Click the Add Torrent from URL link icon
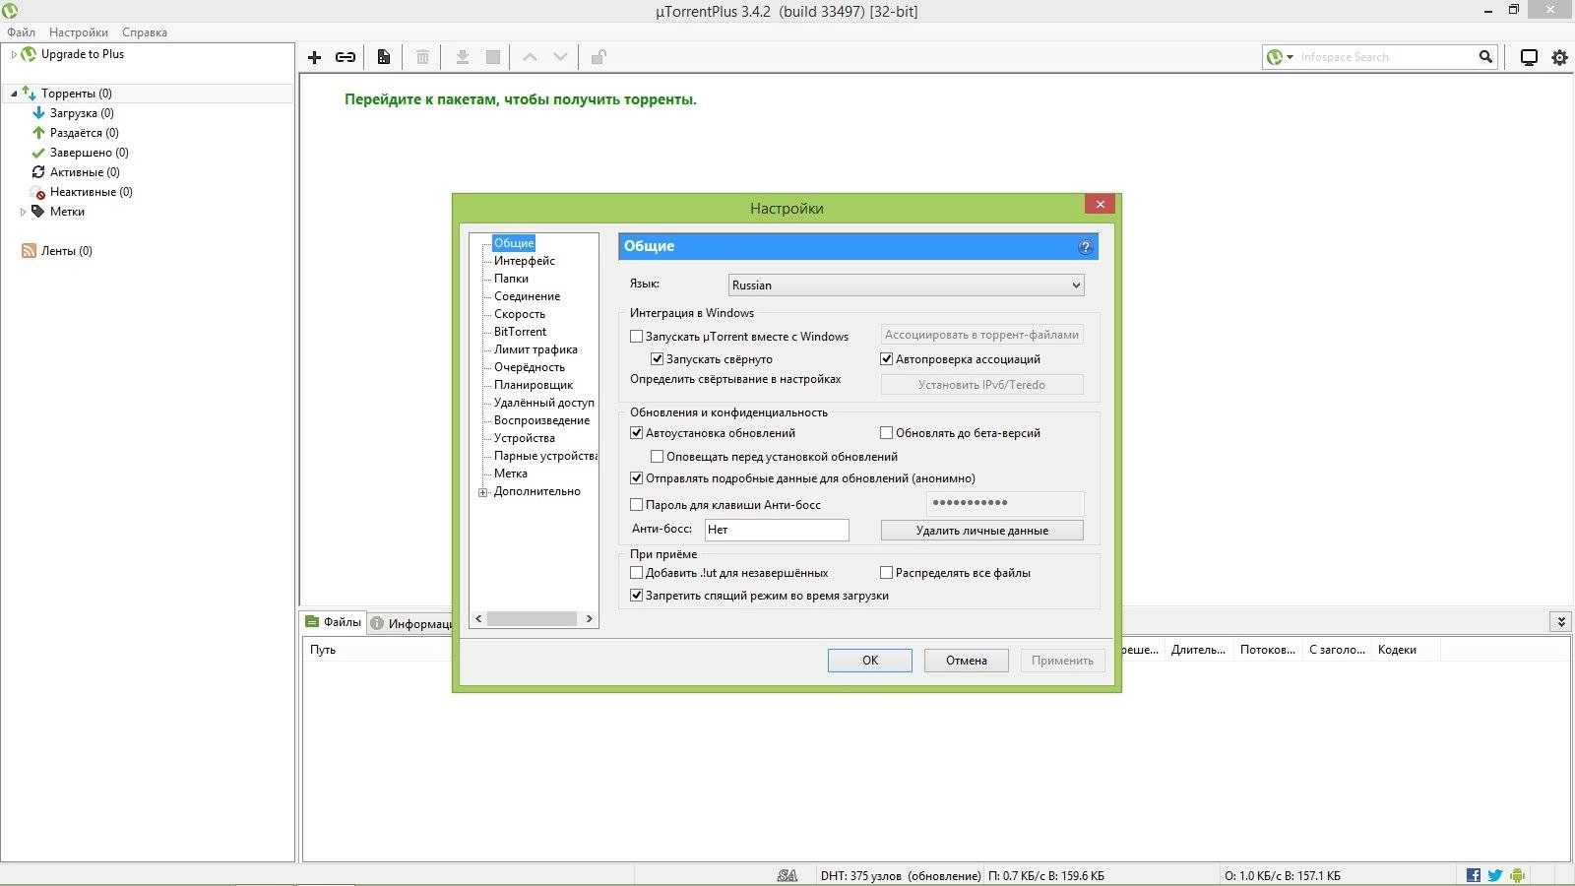The image size is (1575, 886). coord(346,57)
